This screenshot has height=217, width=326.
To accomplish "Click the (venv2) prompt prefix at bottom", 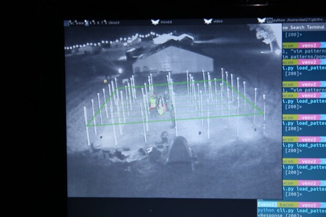I will click(x=267, y=204).
